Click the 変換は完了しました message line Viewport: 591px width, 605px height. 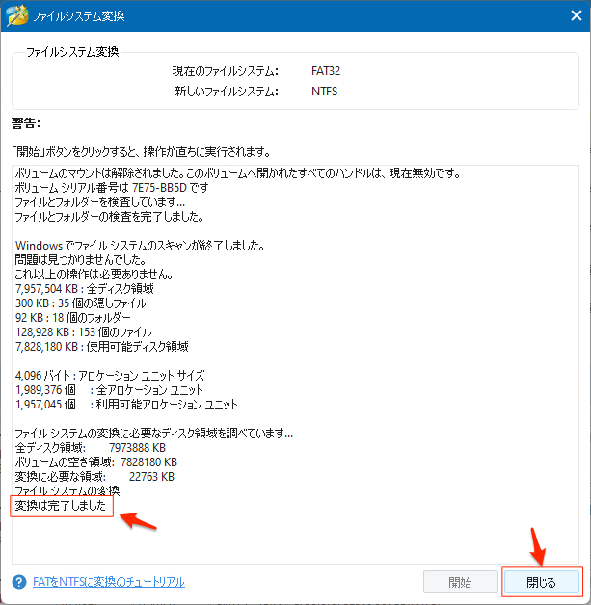tap(62, 505)
